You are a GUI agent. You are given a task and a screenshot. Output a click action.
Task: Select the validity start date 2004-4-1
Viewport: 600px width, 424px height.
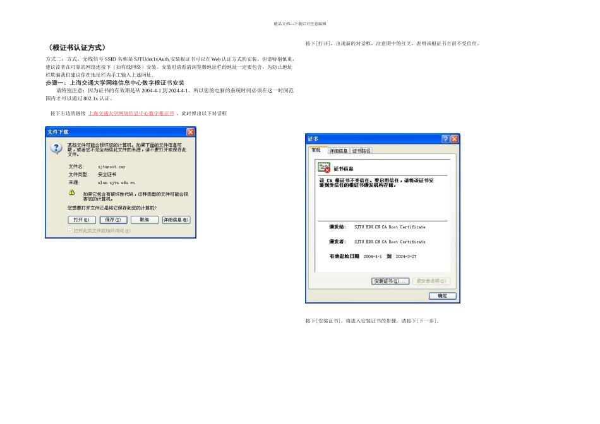pos(373,257)
